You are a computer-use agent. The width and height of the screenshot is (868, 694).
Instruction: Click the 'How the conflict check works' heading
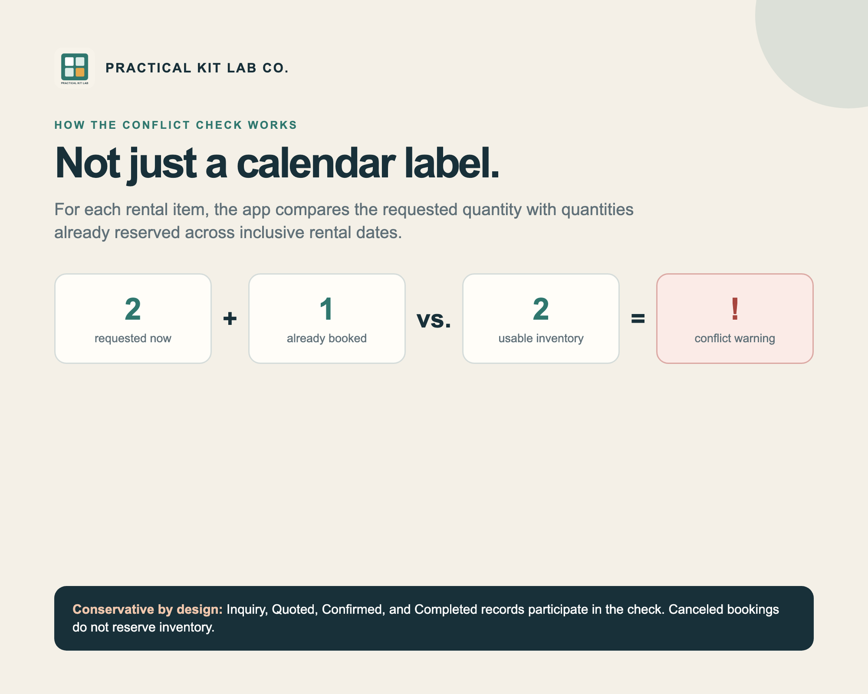(x=176, y=125)
